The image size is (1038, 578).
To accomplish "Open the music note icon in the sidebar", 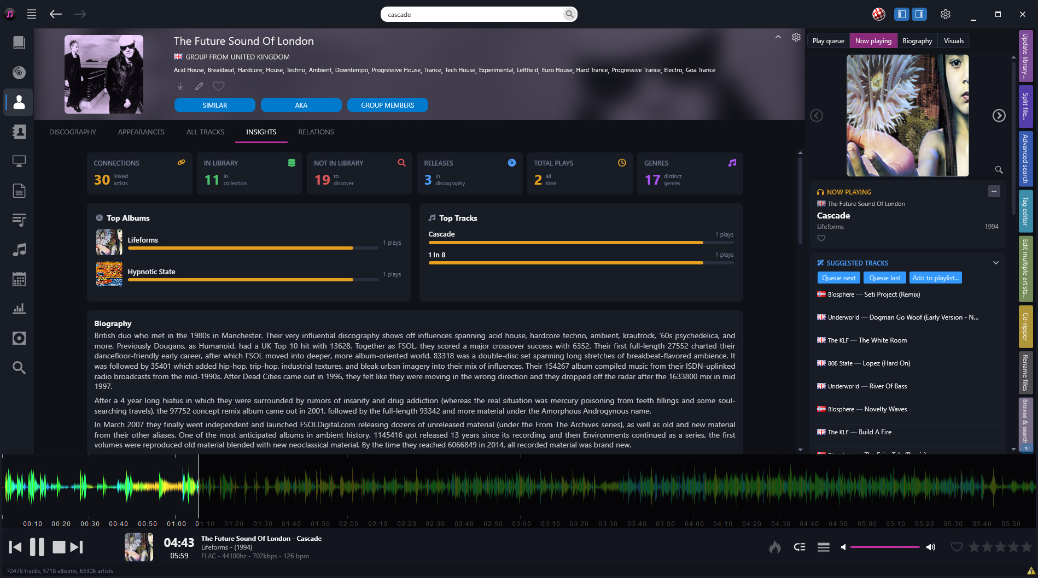I will tap(19, 250).
